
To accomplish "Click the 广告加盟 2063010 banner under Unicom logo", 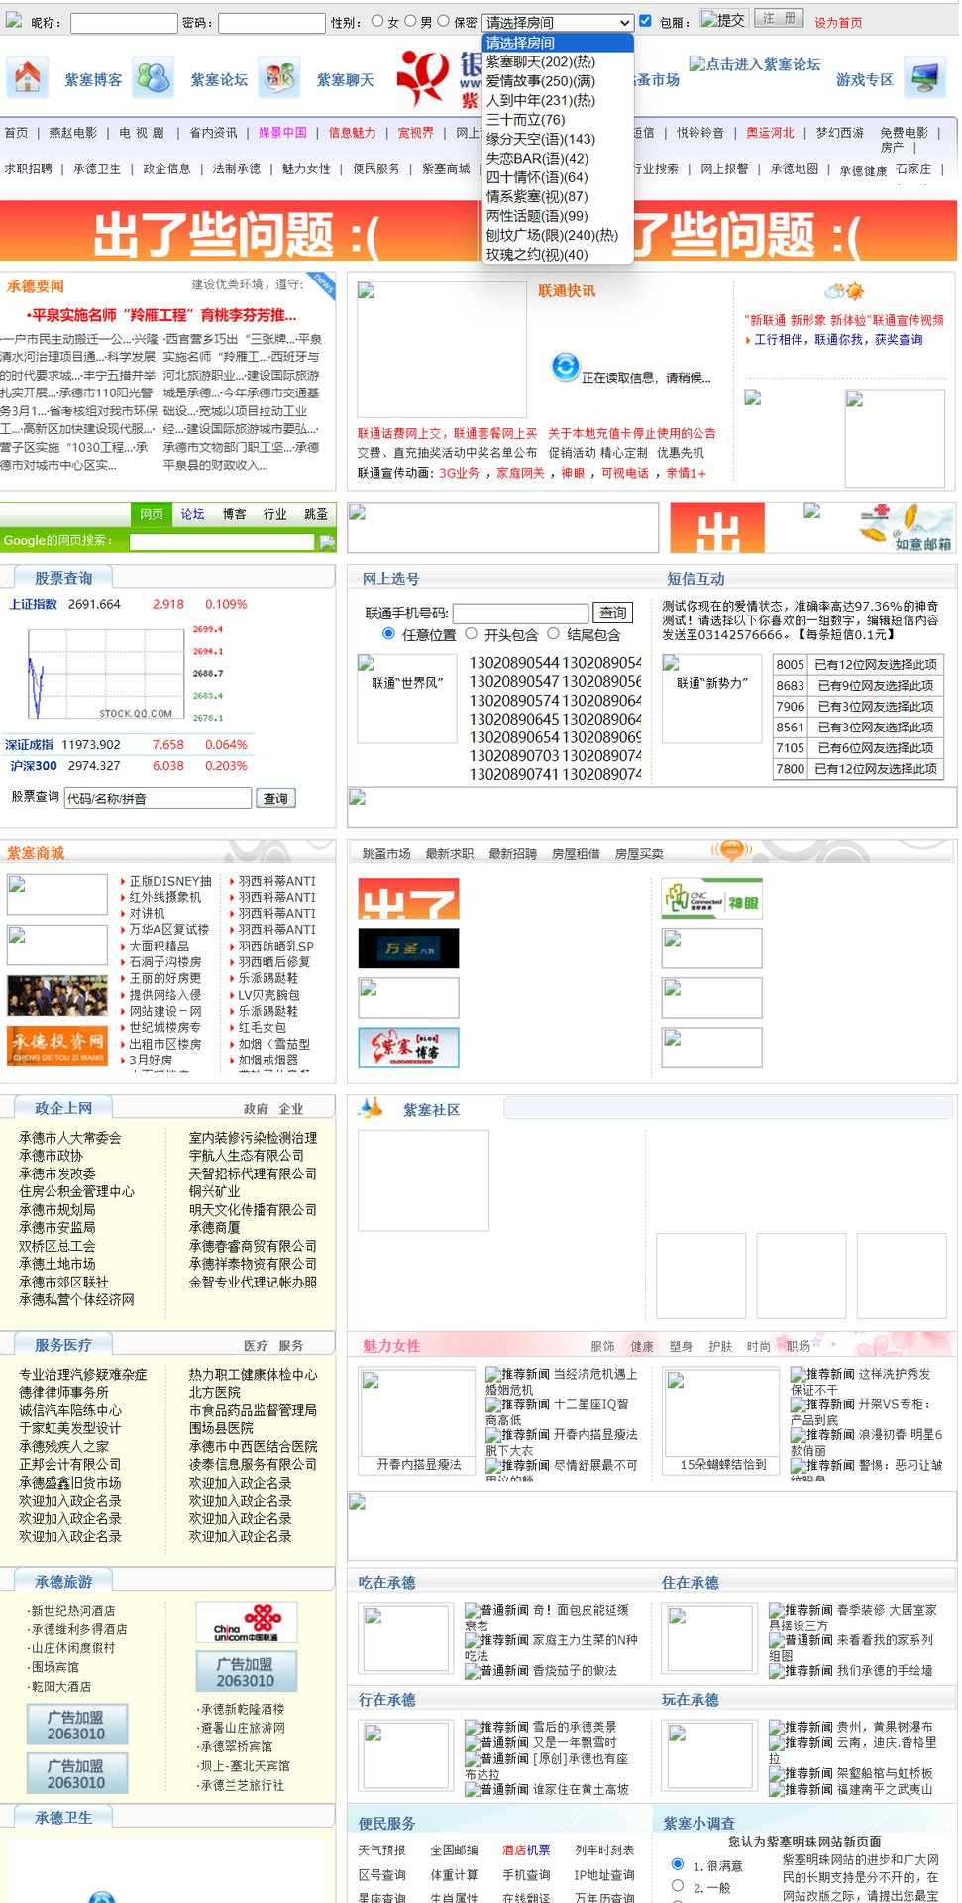I will (x=246, y=1672).
